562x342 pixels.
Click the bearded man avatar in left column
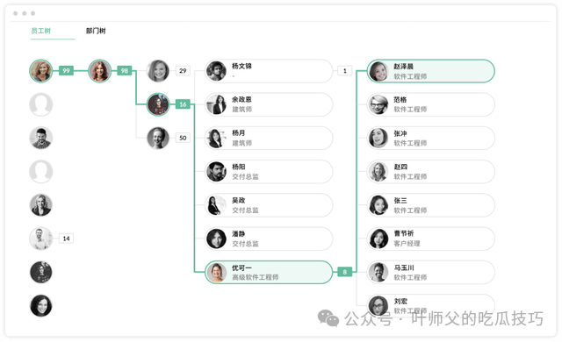point(41,138)
